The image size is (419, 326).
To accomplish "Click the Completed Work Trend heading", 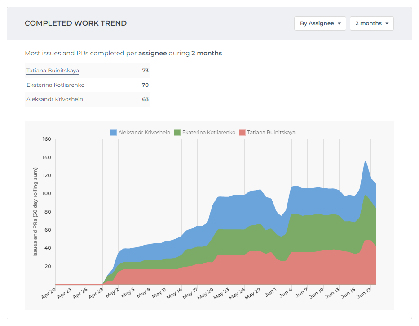I will click(75, 23).
